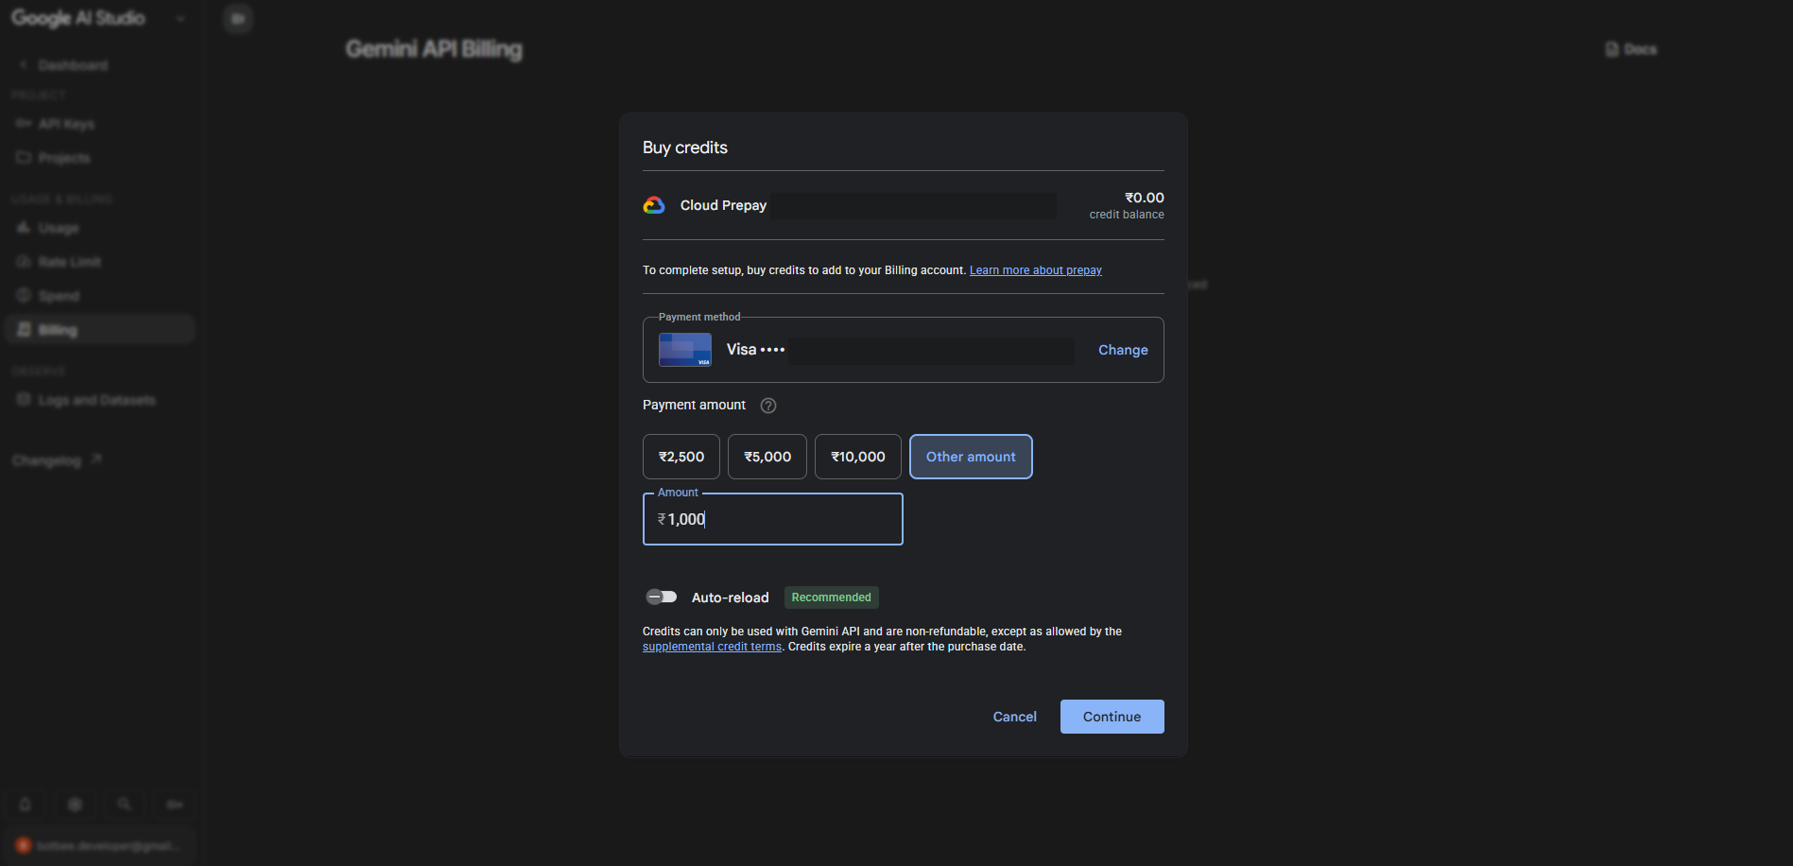Click the Visa card thumbnail

[x=685, y=350]
